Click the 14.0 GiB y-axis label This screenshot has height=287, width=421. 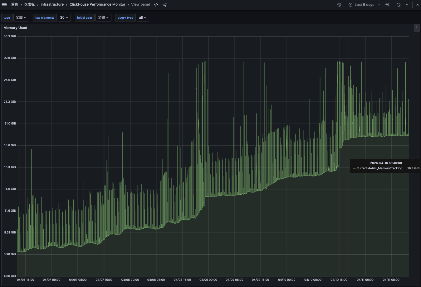coord(10,189)
